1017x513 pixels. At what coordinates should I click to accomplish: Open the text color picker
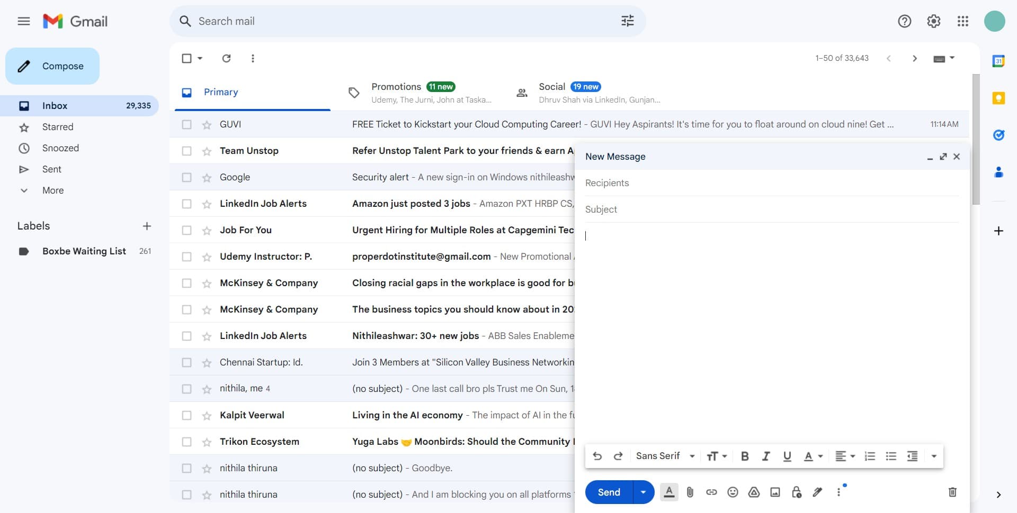tap(813, 456)
